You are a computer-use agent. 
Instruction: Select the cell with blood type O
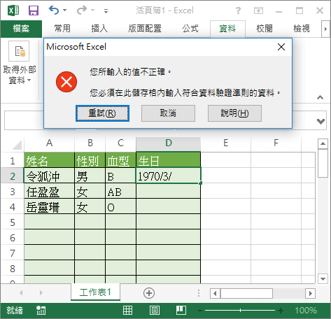point(120,207)
